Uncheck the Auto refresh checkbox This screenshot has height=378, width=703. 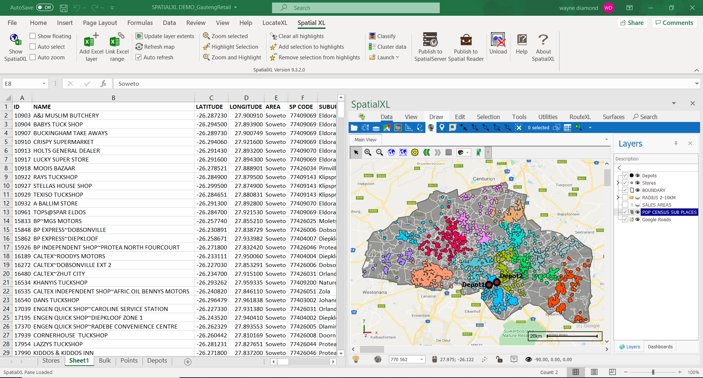tap(139, 57)
